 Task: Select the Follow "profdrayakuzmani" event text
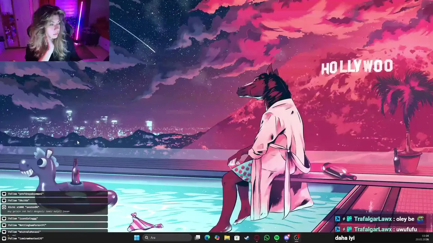click(26, 194)
